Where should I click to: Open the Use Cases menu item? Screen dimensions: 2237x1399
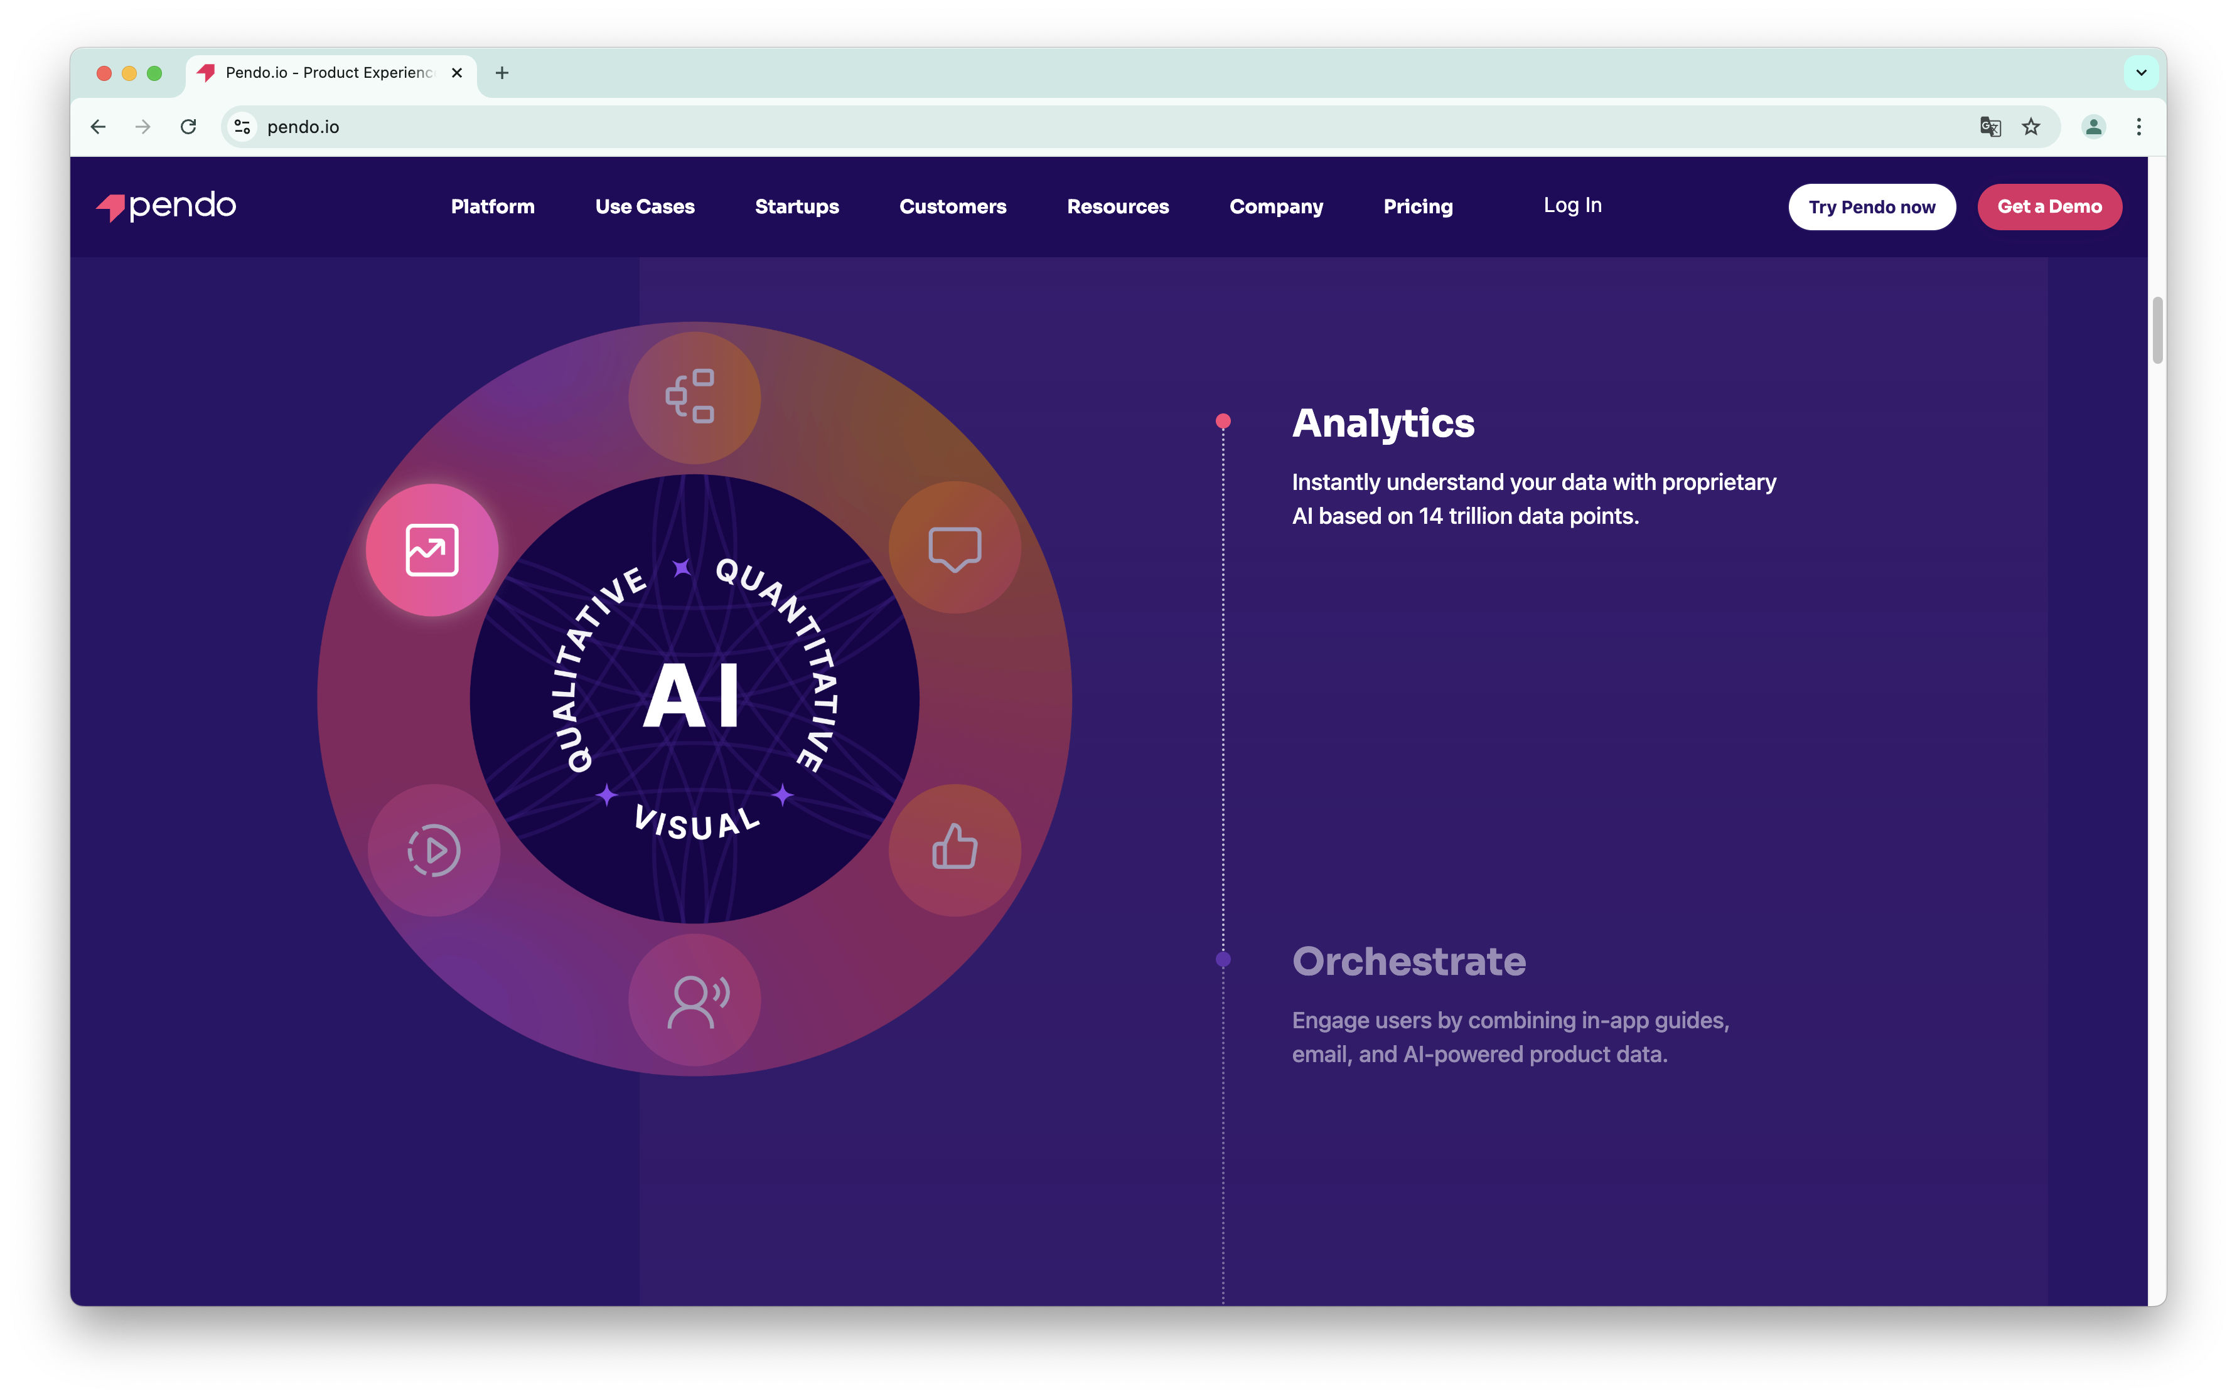(644, 207)
